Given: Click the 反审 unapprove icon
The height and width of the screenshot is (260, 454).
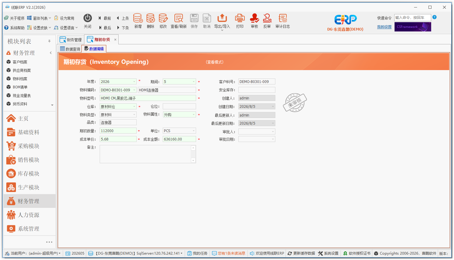Looking at the screenshot, I should click(267, 18).
